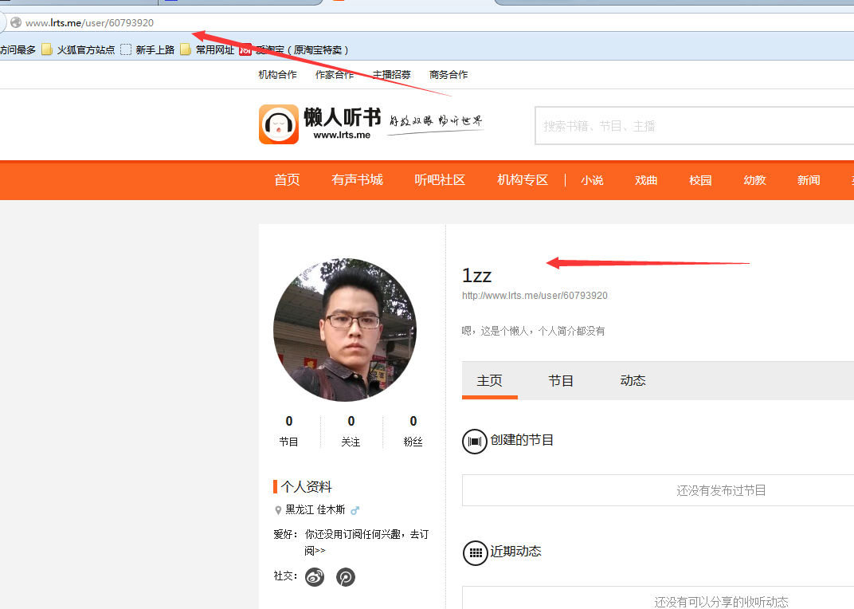Click the profile bio text line
Viewport: 854px width, 609px height.
[x=533, y=331]
